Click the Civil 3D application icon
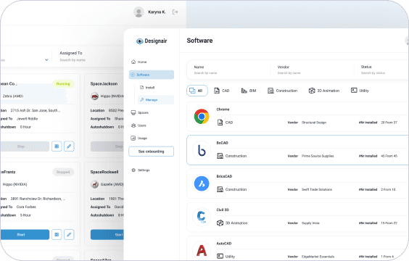The height and width of the screenshot is (261, 409). point(202,217)
